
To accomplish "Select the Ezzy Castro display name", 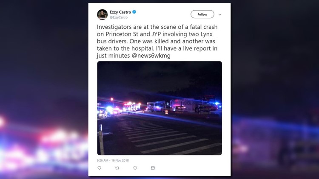I will [120, 12].
